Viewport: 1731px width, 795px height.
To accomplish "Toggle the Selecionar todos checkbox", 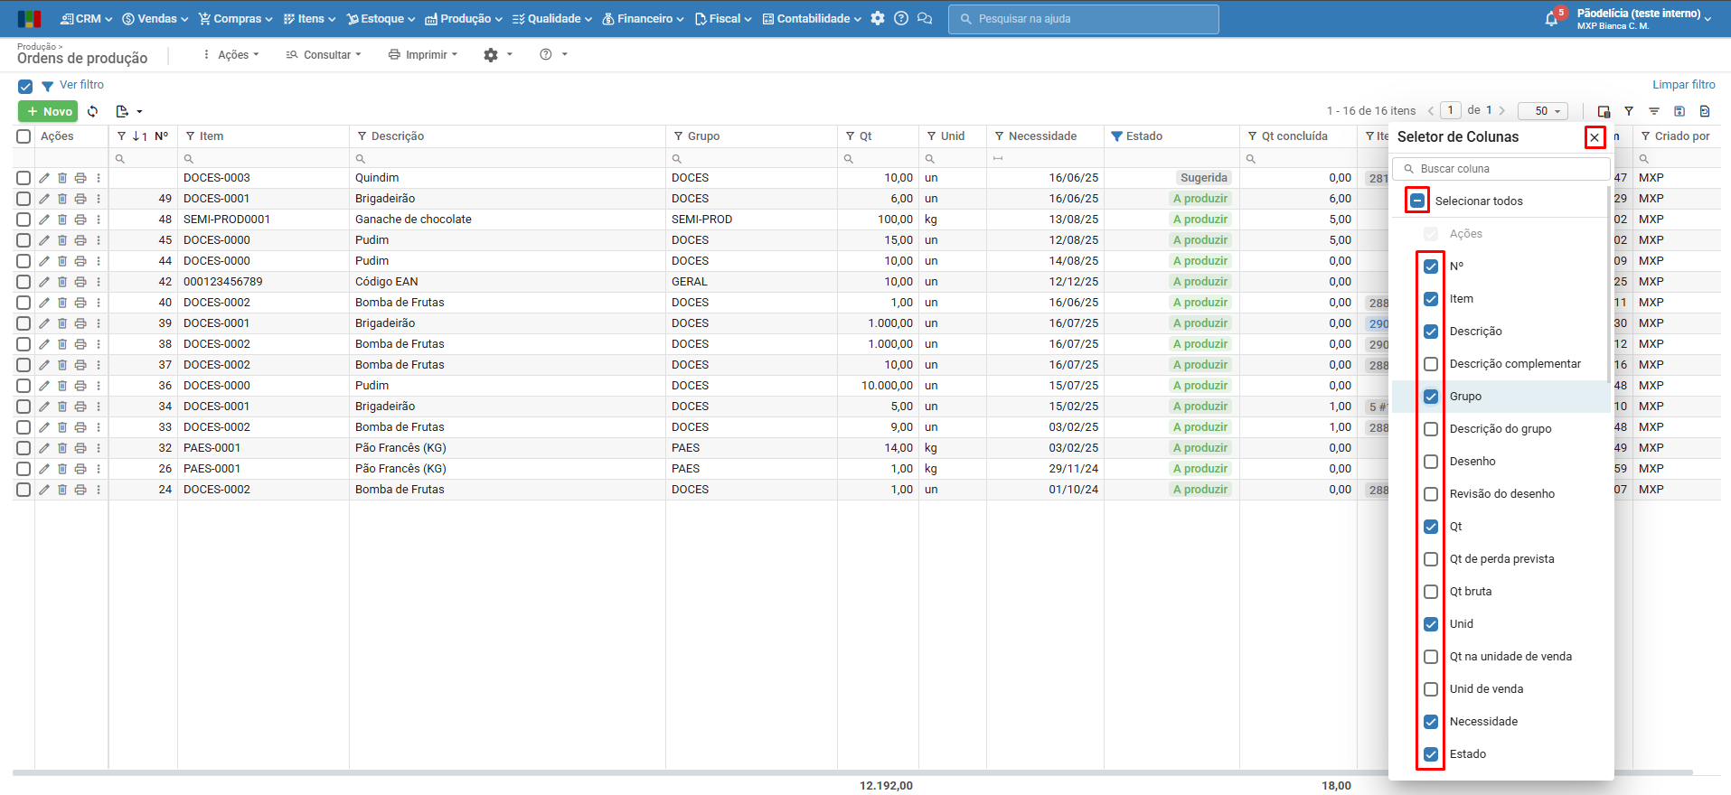I will tap(1417, 201).
